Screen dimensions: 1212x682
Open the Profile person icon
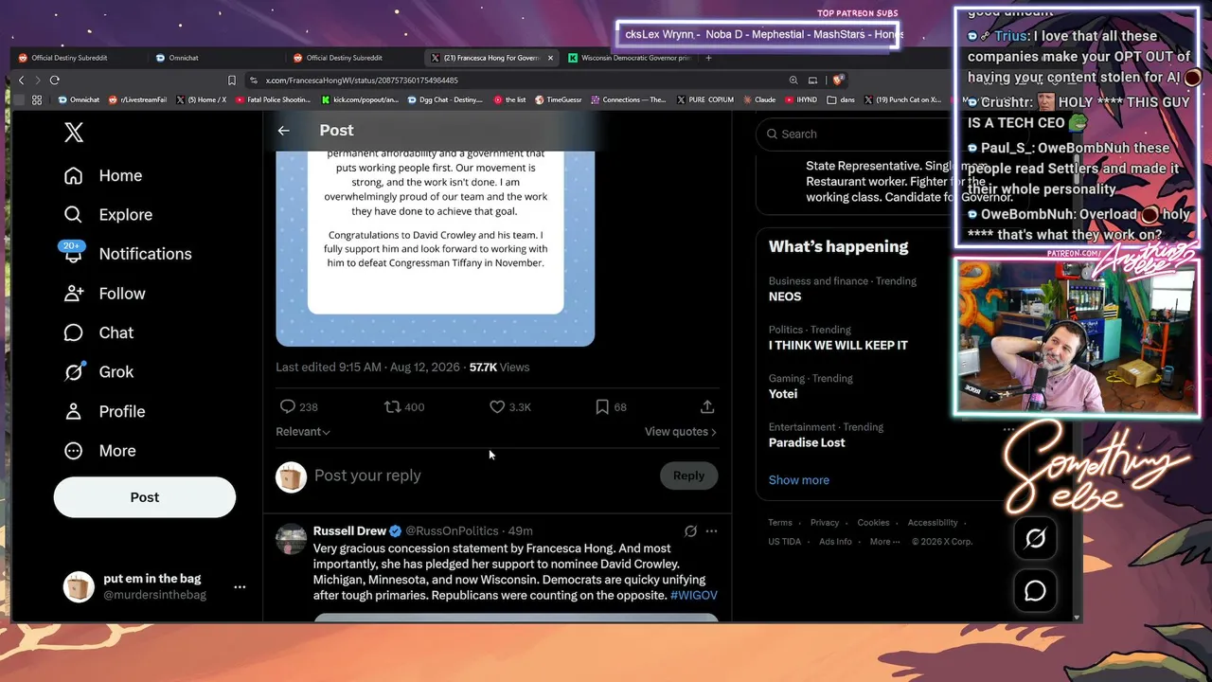[74, 411]
